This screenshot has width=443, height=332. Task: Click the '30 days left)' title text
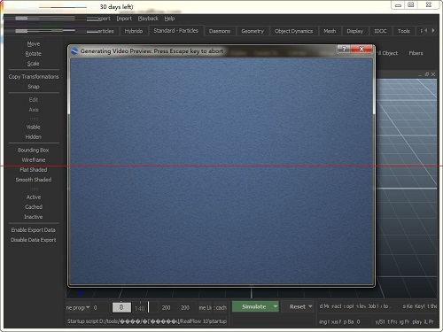click(116, 6)
